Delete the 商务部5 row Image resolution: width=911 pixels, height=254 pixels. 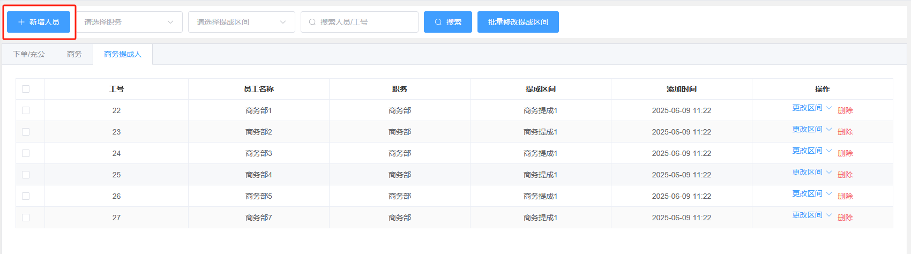coord(845,196)
